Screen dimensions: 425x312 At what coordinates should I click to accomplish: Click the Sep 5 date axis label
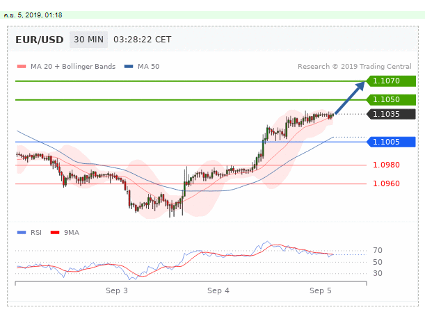(321, 290)
